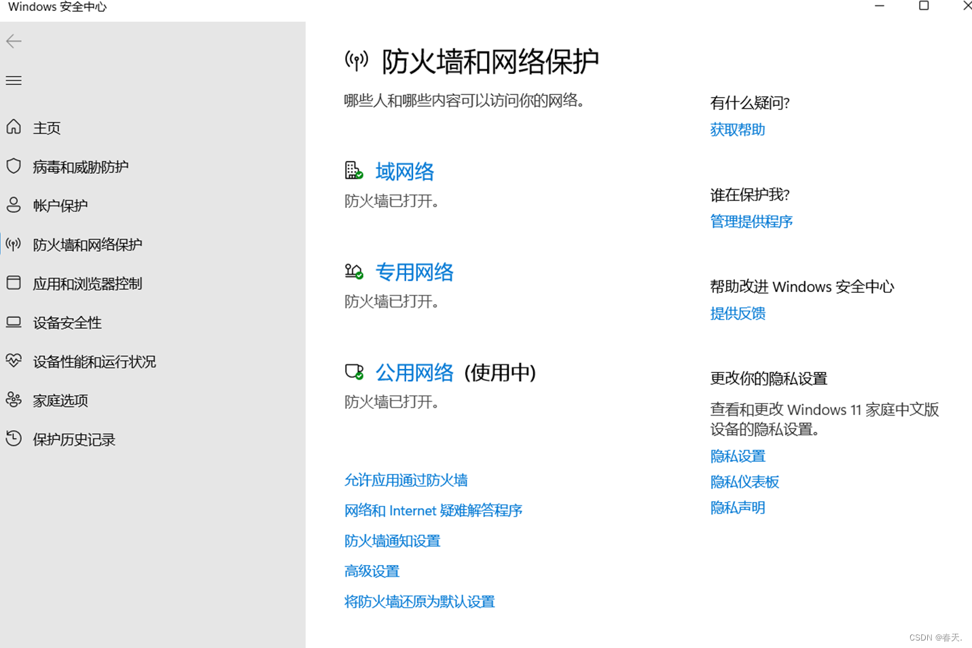Click the firewall antenna icon by page title
Image resolution: width=972 pixels, height=648 pixels.
coord(357,61)
